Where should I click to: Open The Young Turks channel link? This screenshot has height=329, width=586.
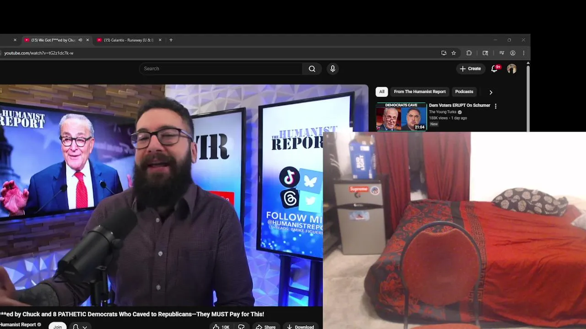443,112
